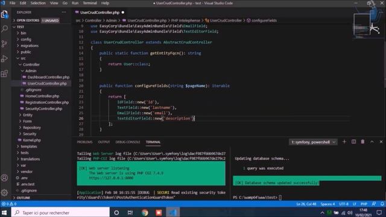This screenshot has width=386, height=217.
Task: Click volume icon in system tray
Action: click(350, 213)
